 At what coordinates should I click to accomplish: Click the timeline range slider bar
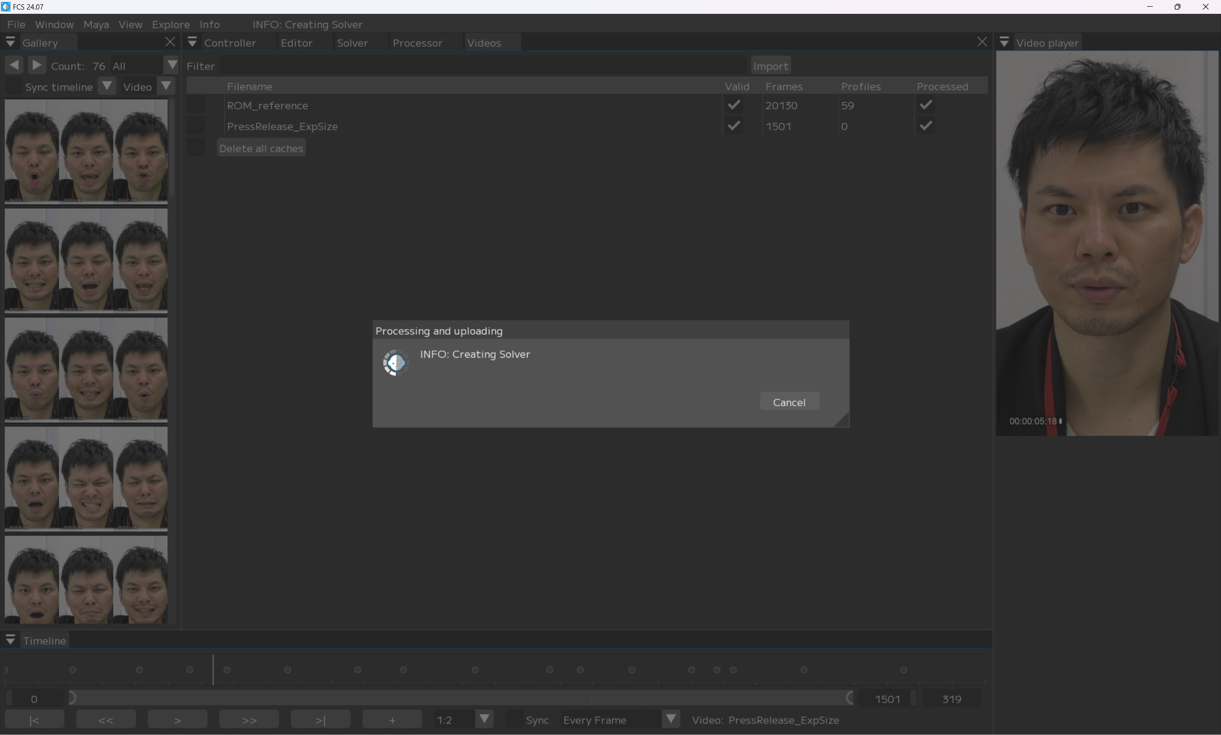coord(460,698)
